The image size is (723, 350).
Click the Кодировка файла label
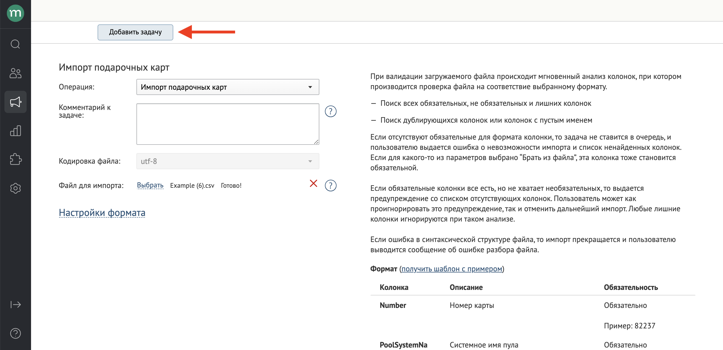[90, 161]
